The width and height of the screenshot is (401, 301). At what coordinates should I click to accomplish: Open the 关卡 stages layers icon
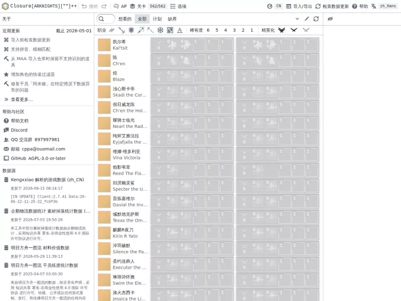(132, 7)
